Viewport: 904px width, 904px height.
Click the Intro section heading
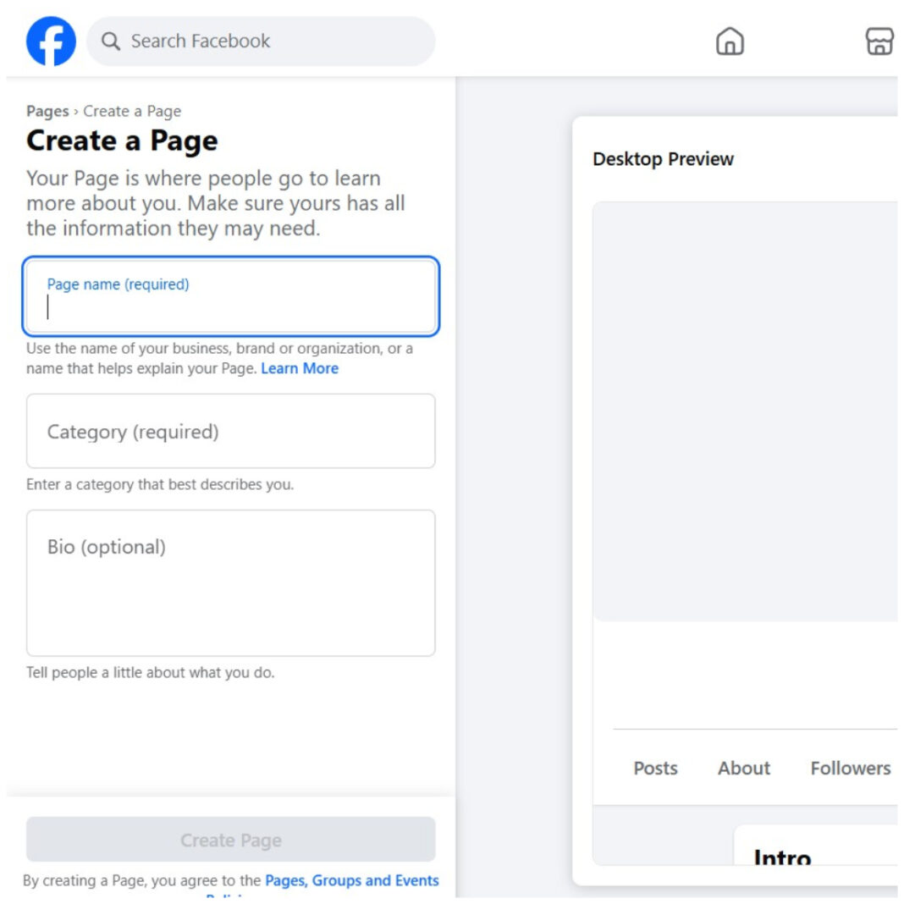pyautogui.click(x=782, y=857)
